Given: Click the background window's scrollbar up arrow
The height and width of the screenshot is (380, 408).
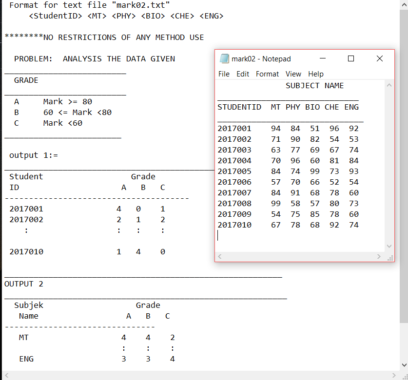Looking at the screenshot, I should [404, 4].
